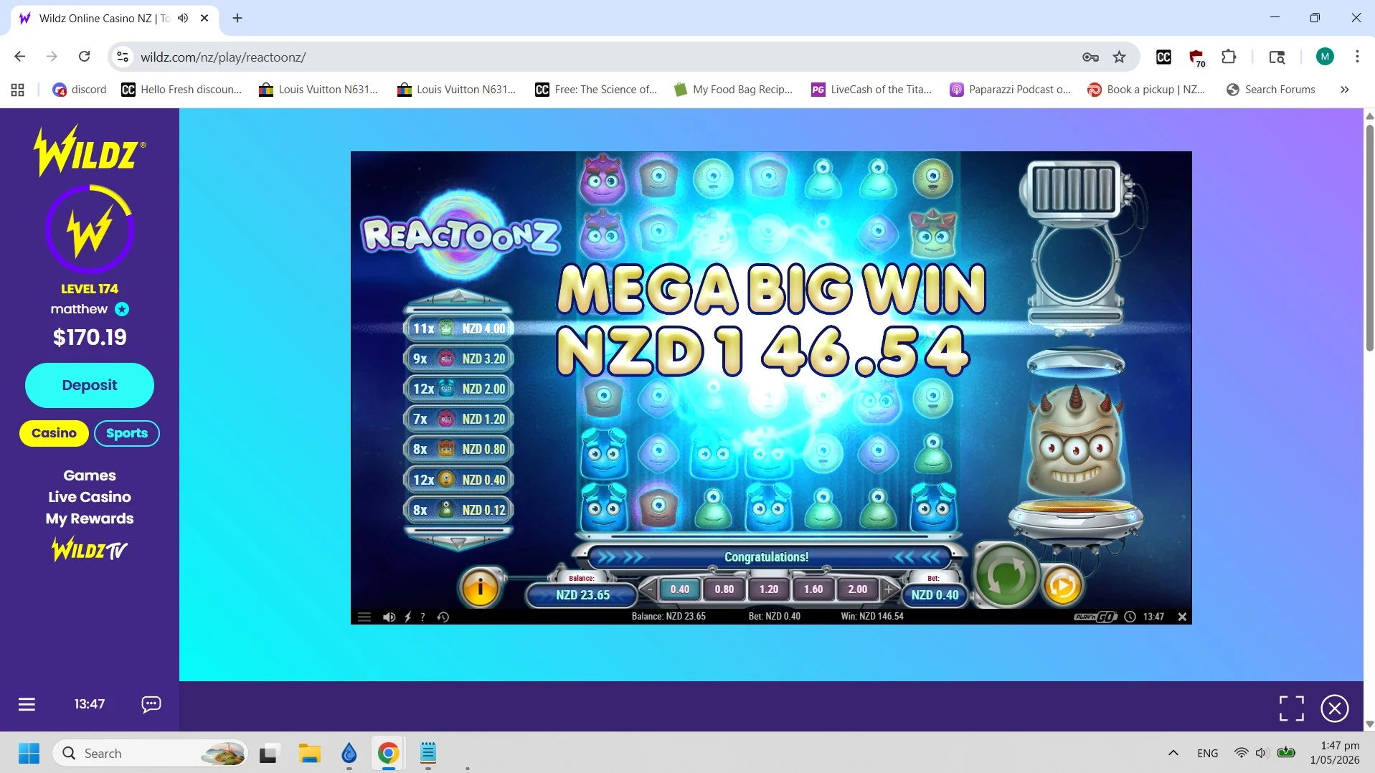Open the Games menu item
This screenshot has height=773, width=1375.
(90, 475)
